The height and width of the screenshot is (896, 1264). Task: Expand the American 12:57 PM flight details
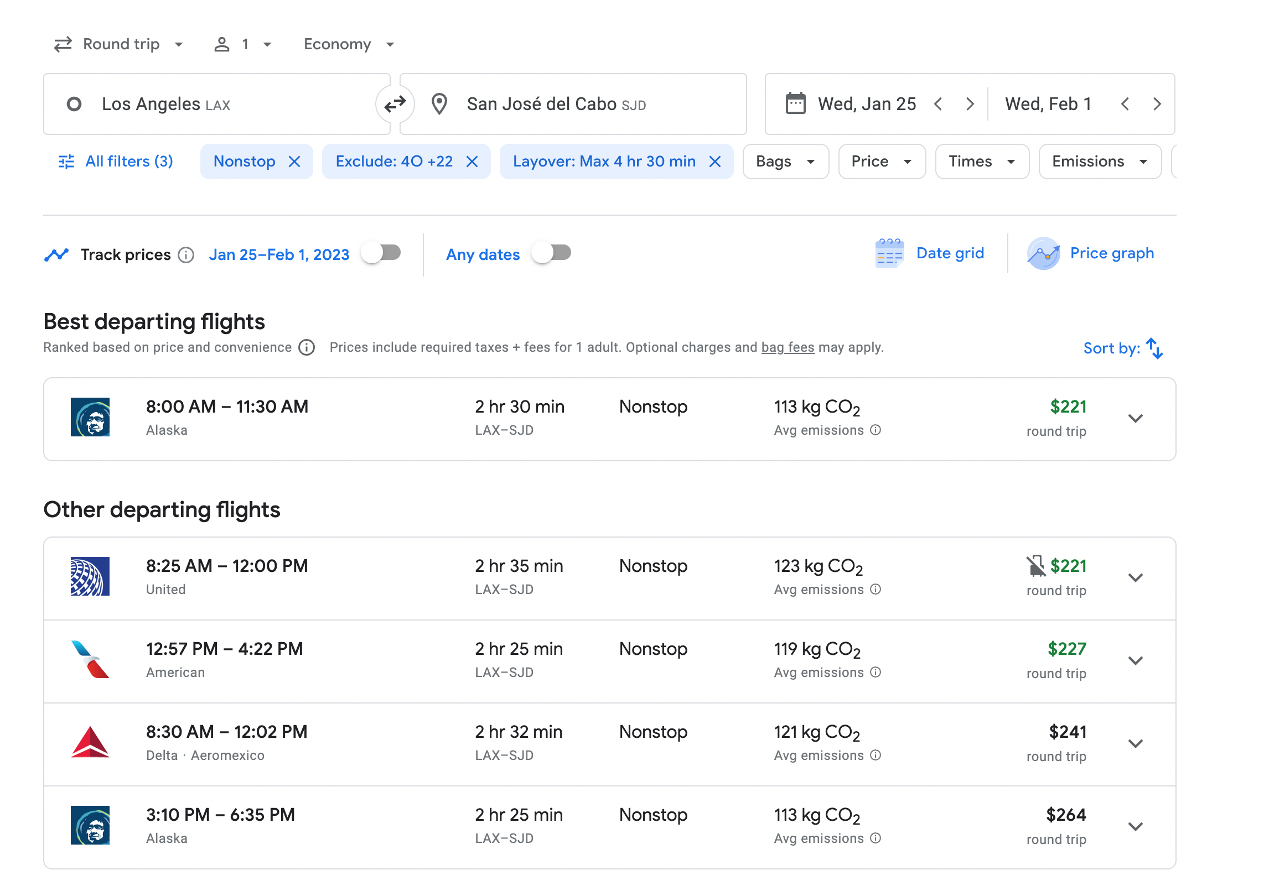pos(1135,660)
